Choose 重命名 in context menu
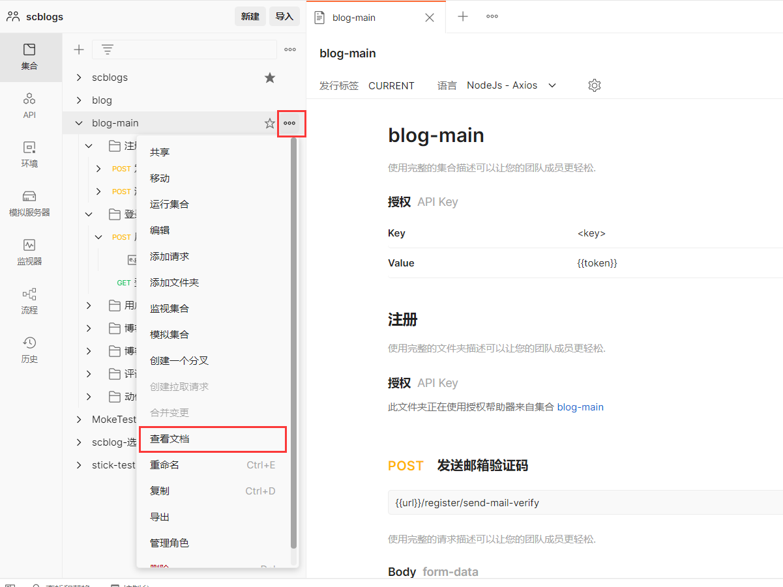 (x=214, y=465)
